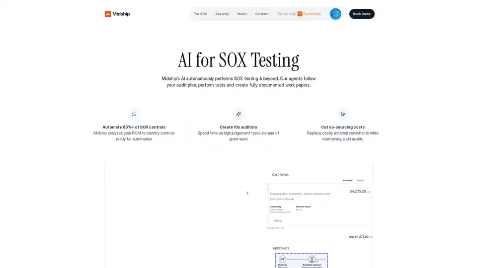Click the Backed by Y Combinator link
477x268 pixels.
[300, 14]
